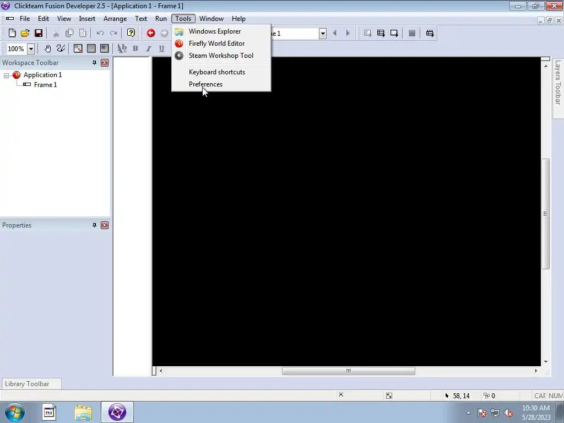Click the scroll right arrow
This screenshot has width=564, height=423.
(536, 371)
